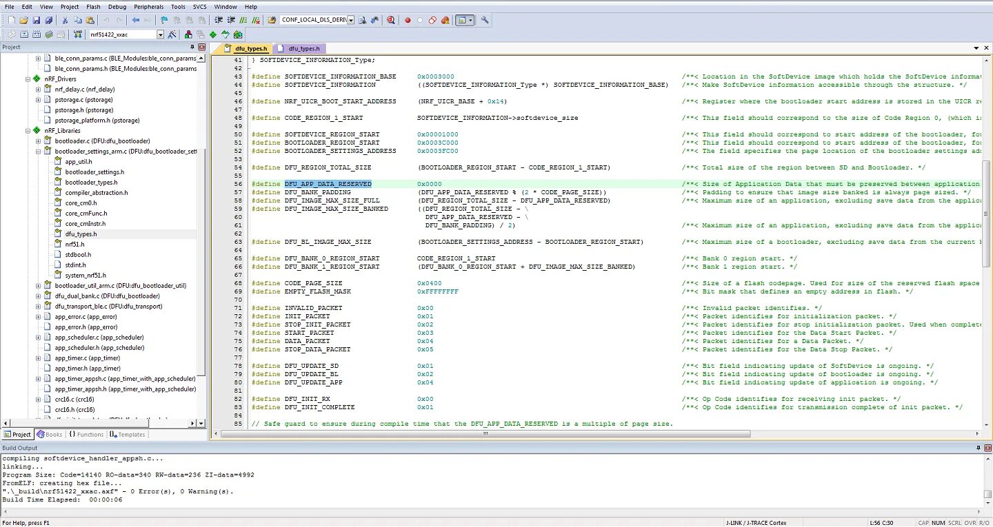Open the SVCS menu
This screenshot has width=993, height=527.
[200, 6]
